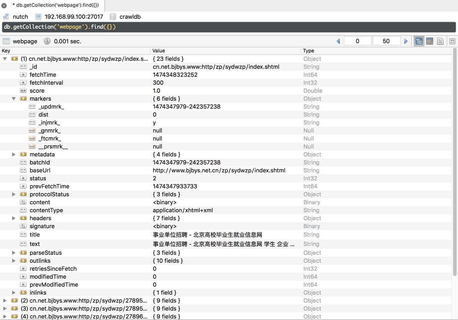
Task: Click the clock icon beside 0.001 sec.
Action: (x=47, y=41)
